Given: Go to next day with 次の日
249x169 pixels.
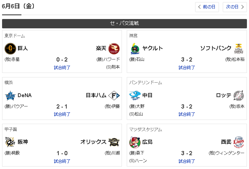Looking at the screenshot, I should [x=234, y=7].
